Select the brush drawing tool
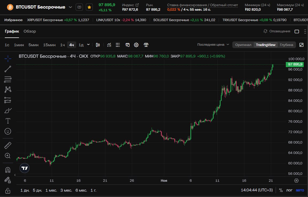 (x=8, y=111)
